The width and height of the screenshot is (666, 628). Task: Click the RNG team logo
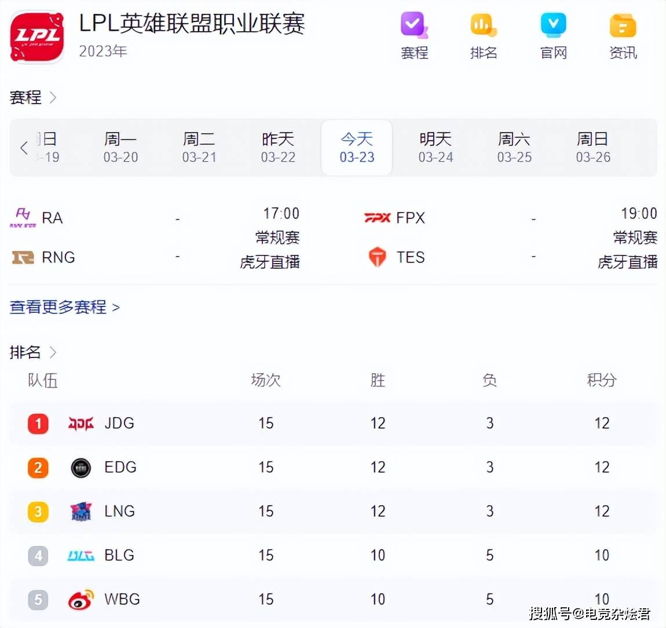tap(23, 257)
